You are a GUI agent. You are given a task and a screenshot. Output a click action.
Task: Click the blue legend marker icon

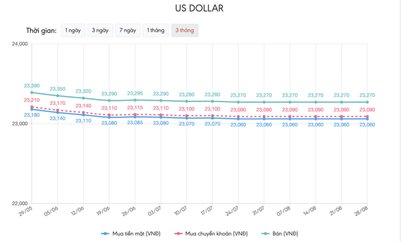tap(105, 233)
